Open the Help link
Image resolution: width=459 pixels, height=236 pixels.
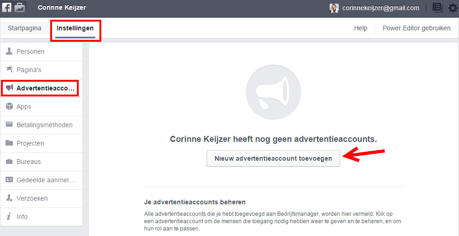(360, 28)
